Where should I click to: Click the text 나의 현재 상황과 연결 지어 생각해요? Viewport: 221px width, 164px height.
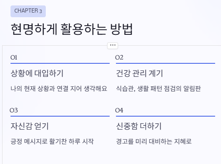click(x=59, y=89)
